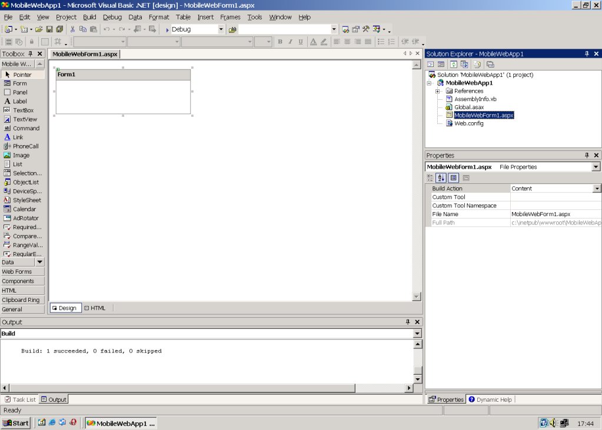Click the View Code icon in Solution Explorer

click(431, 65)
